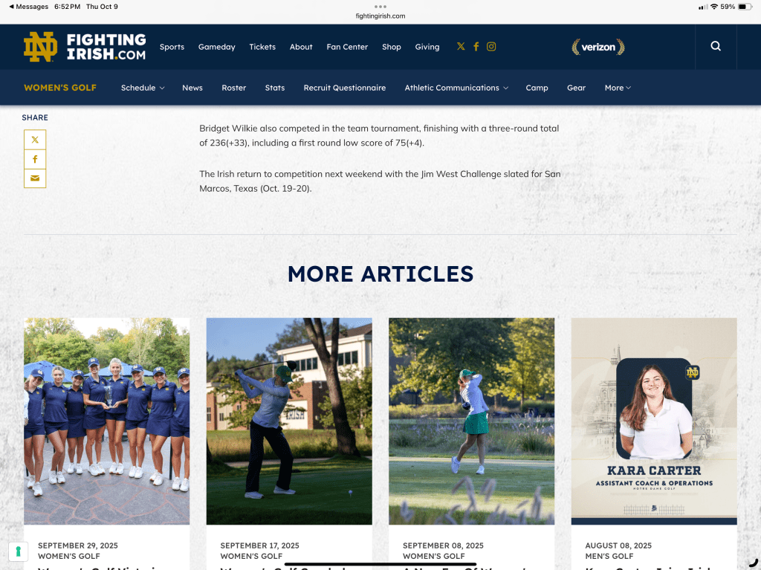Open the Roster tab
Screen dimensions: 761x570
(x=233, y=88)
